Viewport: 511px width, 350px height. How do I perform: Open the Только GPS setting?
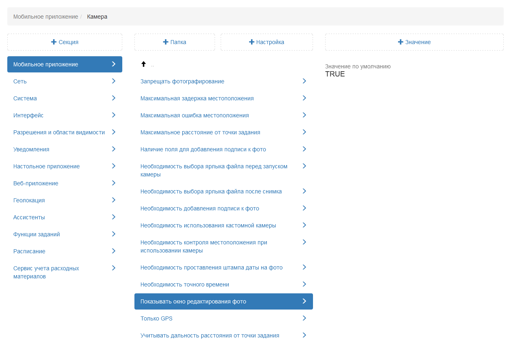[x=224, y=318]
